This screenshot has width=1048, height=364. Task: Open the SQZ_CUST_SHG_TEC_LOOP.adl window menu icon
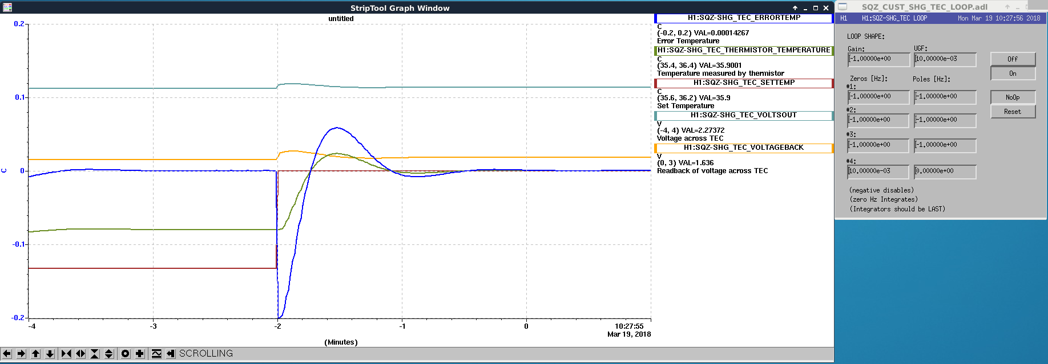click(x=843, y=6)
